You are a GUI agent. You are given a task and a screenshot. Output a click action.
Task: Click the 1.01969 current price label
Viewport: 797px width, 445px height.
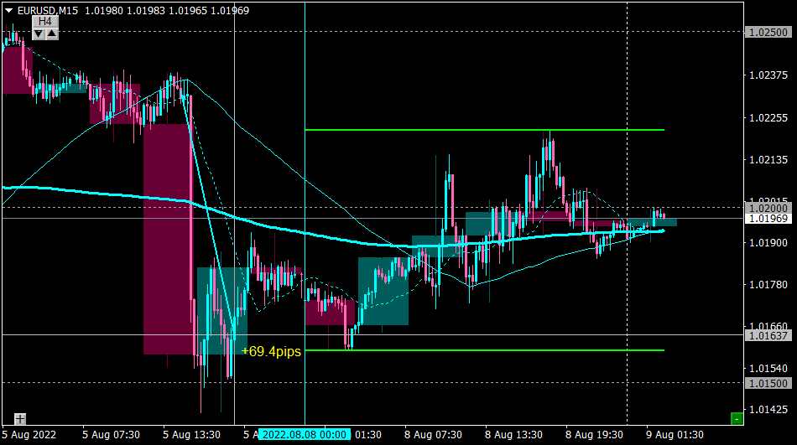coord(768,219)
